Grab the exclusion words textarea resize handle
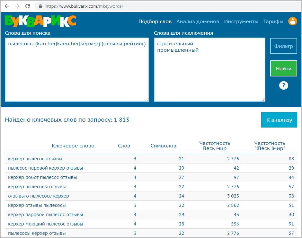302x238 pixels. tap(263, 100)
